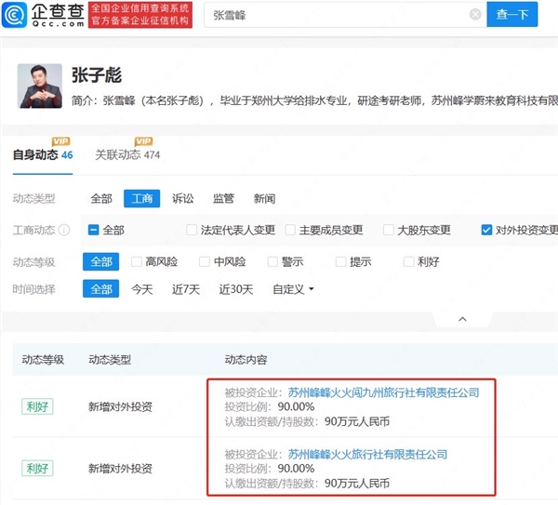The image size is (558, 505).
Task: Uncheck the 对外投资变更 checkbox
Action: [486, 230]
